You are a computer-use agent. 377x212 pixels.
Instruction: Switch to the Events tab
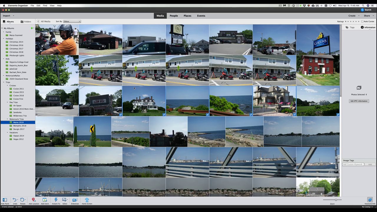tap(201, 16)
